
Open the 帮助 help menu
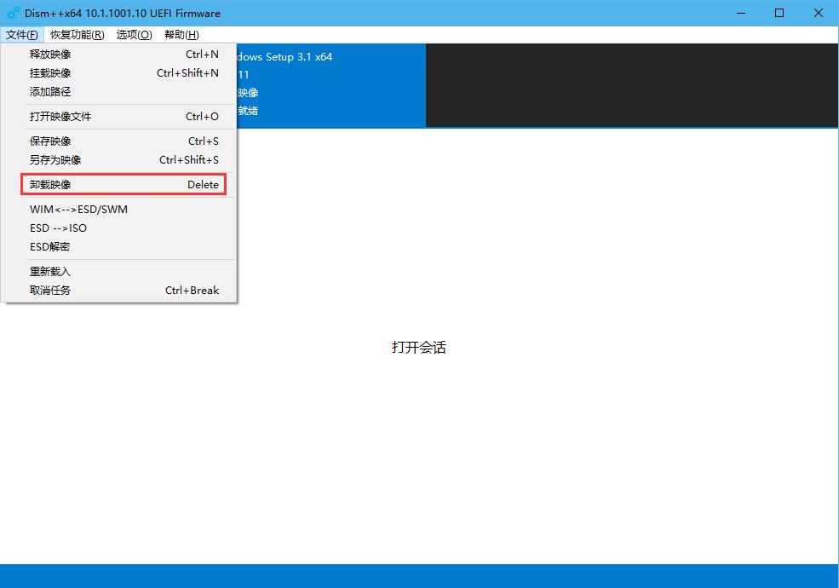click(x=181, y=34)
